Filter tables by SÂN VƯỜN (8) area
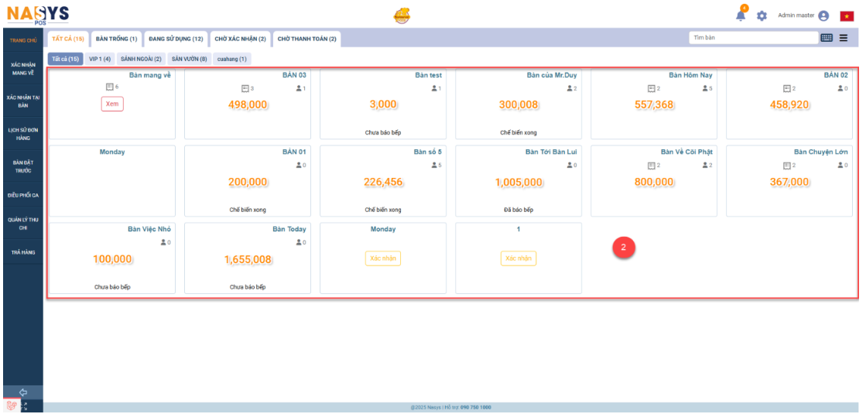Screen dimensions: 866x414 click(189, 59)
